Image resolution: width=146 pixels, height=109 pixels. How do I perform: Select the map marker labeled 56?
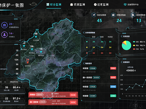[x=32, y=49]
